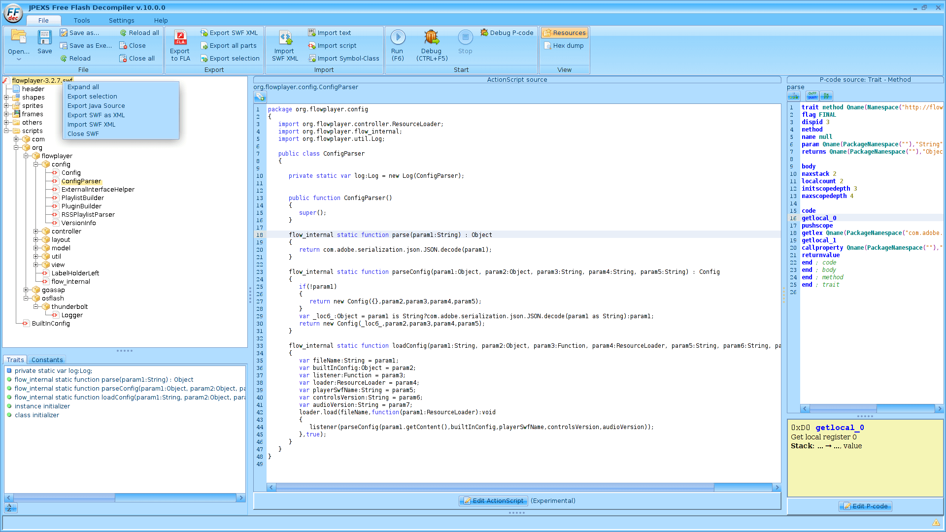946x532 pixels.
Task: Click the P-code graph view icon
Action: [793, 96]
